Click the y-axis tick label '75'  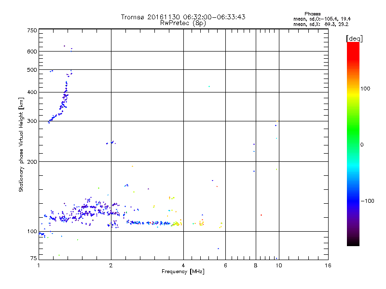(x=34, y=258)
